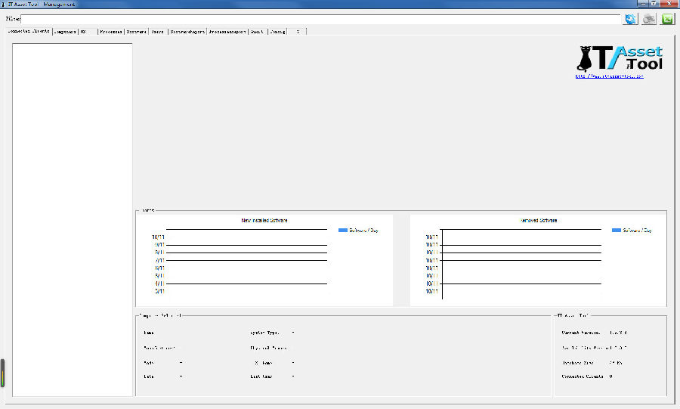This screenshot has height=409, width=680.
Task: Open the Softwarechanges tab
Action: tap(187, 32)
